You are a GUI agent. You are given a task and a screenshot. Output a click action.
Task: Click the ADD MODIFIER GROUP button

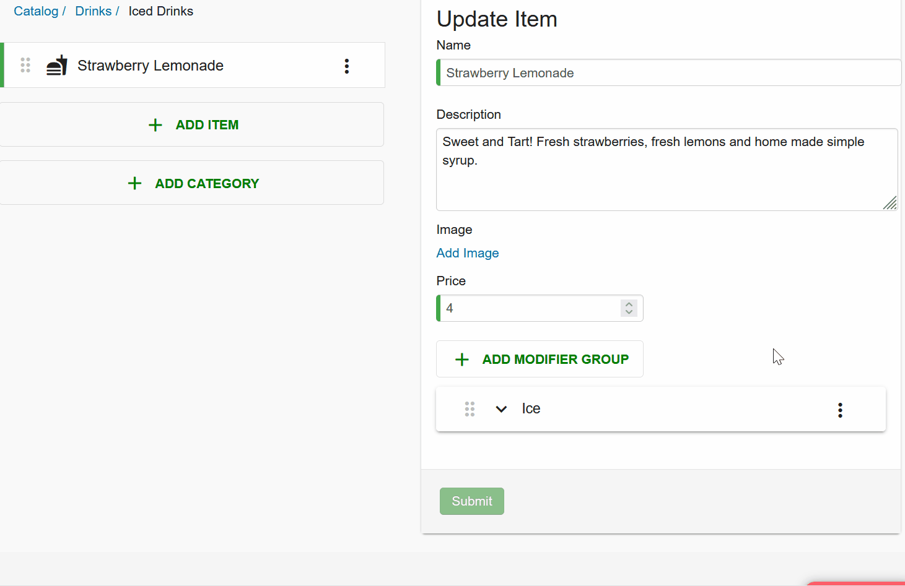click(540, 359)
